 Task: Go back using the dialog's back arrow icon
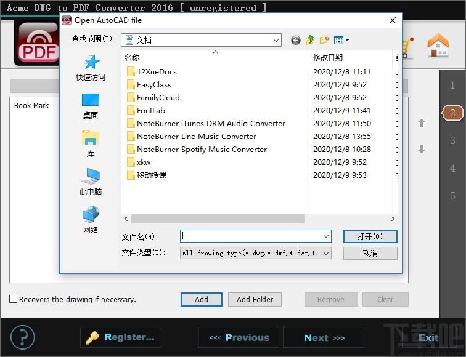(295, 40)
